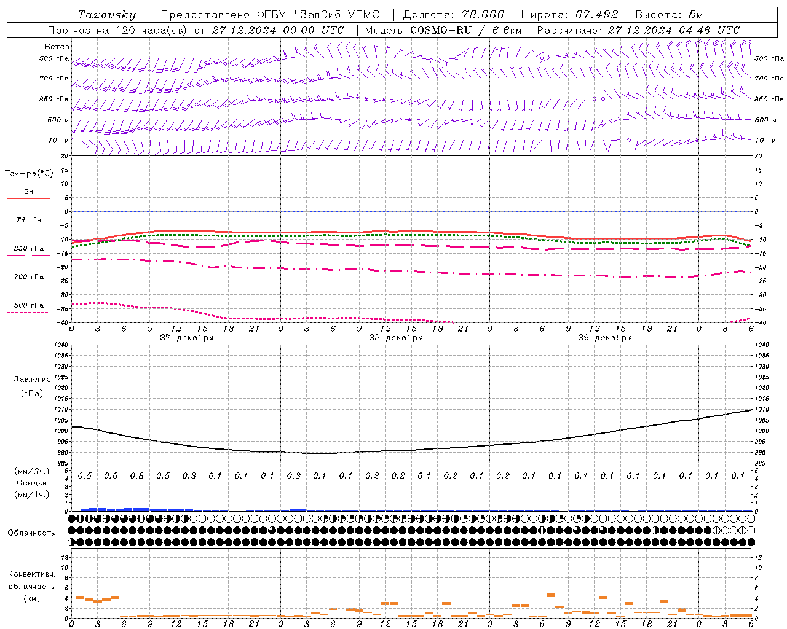This screenshot has width=787, height=629.
Task: Click calculation time Рассчитано: 27.12.2024 04:46 UTC
Action: point(639,30)
